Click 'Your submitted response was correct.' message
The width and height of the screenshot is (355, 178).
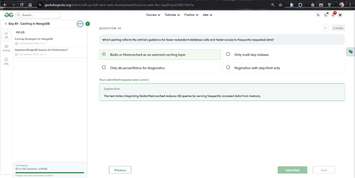point(124,80)
